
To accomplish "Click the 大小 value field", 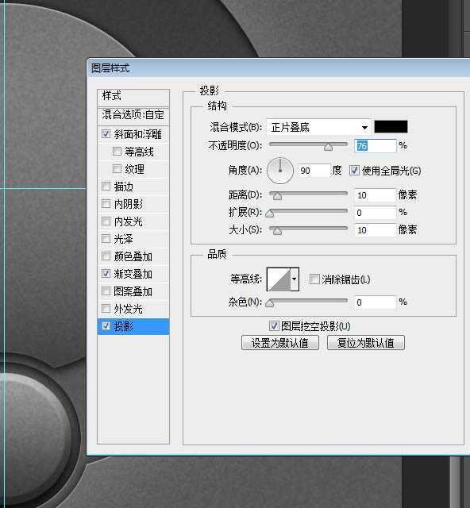I will coord(376,230).
